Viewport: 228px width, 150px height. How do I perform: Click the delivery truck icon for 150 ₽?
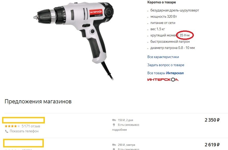coord(114,120)
